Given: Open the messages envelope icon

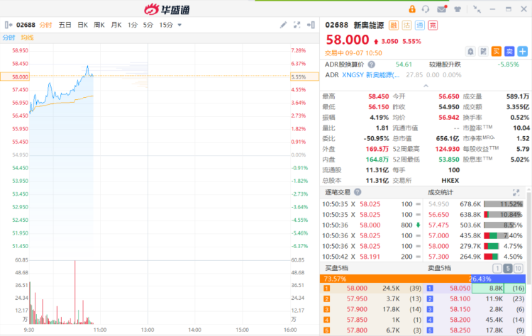Looking at the screenshot, I should (x=442, y=9).
